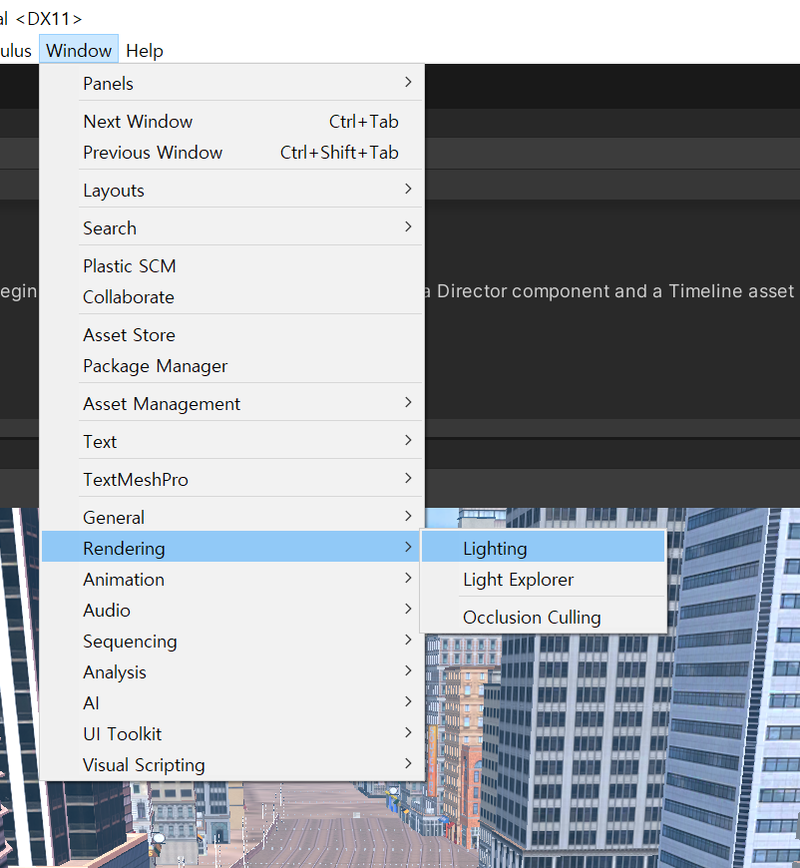Open Plastic SCM window
This screenshot has width=800, height=868.
pos(232,265)
